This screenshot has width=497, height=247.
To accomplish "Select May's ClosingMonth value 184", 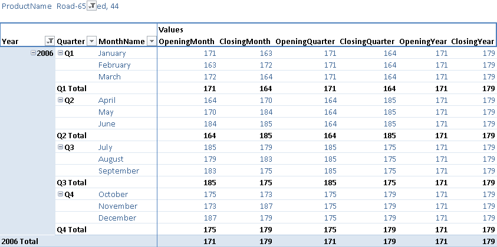I will (x=266, y=112).
